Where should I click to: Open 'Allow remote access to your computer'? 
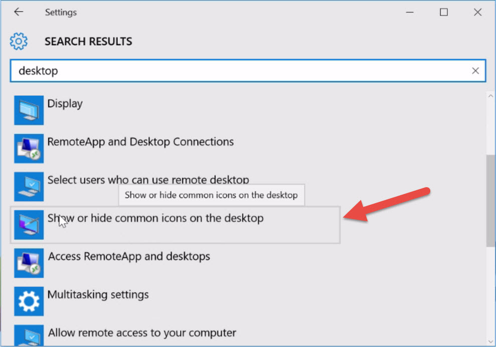point(142,333)
